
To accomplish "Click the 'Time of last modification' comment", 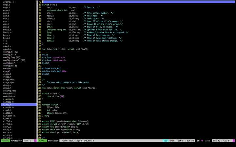I will pos(102,38).
